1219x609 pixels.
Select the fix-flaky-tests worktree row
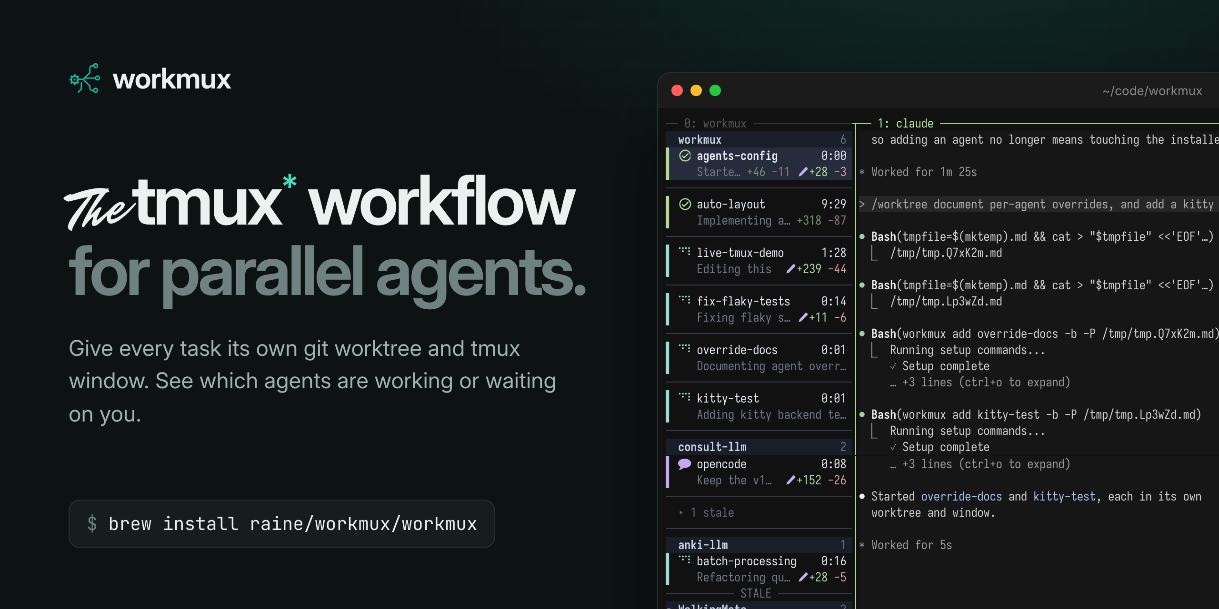[x=759, y=309]
